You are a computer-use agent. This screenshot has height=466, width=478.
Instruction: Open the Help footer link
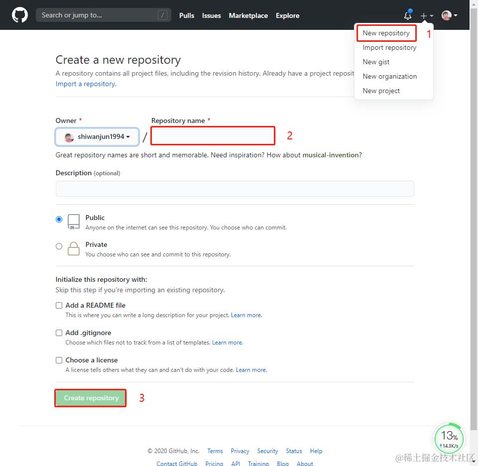click(x=316, y=451)
